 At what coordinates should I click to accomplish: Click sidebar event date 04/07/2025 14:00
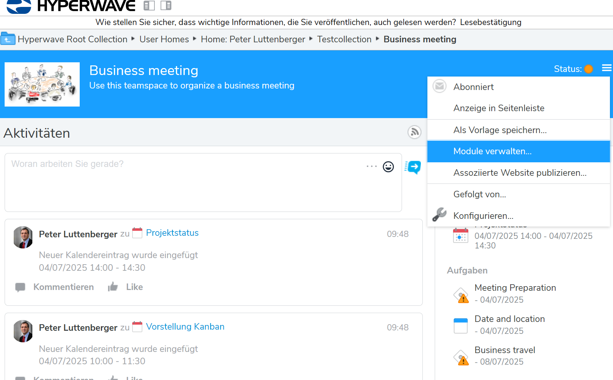pos(533,240)
